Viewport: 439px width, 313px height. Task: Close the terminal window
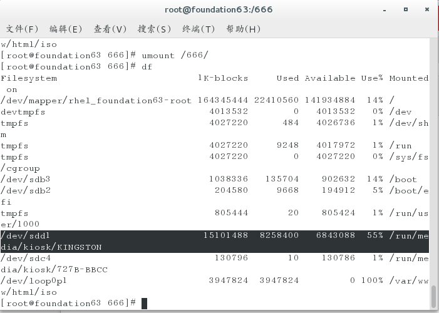[427, 9]
